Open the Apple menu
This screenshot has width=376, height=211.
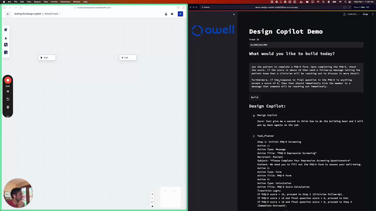4,2
